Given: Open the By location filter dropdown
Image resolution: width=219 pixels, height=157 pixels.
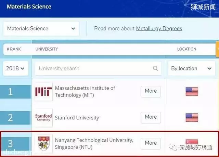Looking at the screenshot, I should point(192,68).
